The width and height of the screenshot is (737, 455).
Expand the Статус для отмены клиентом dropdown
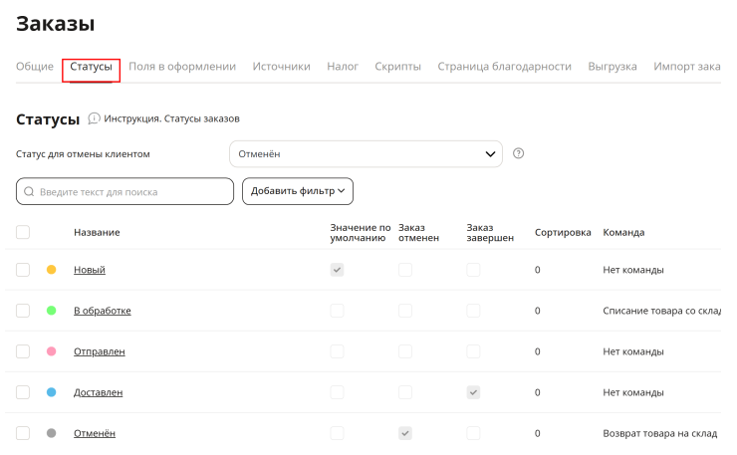point(366,153)
